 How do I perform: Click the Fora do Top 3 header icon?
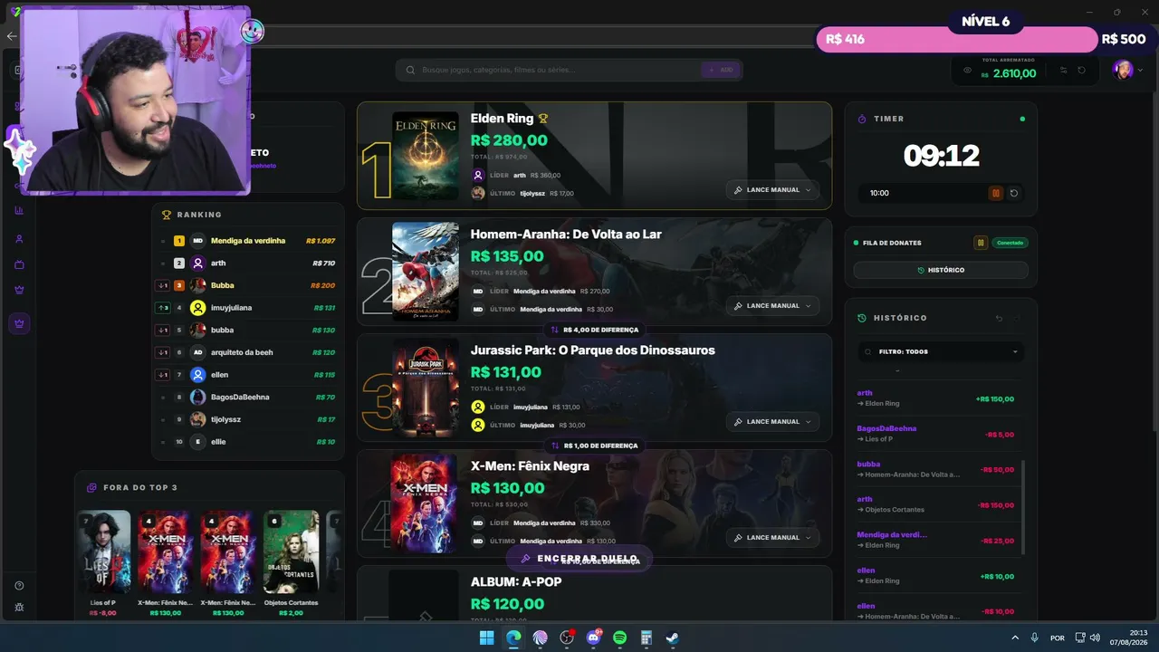tap(91, 487)
